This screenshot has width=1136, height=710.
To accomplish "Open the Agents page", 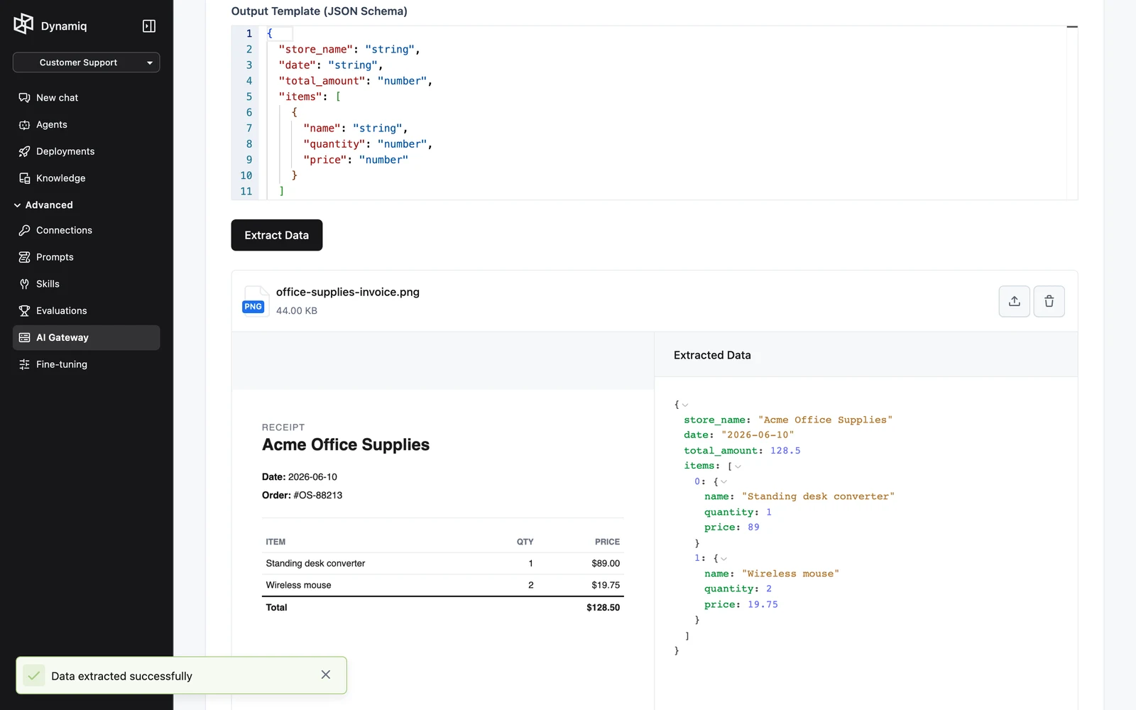I will [86, 124].
